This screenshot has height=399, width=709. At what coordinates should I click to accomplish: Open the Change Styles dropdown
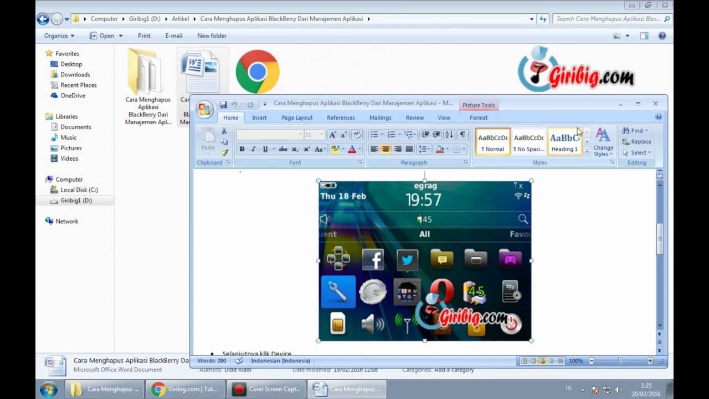(603, 142)
